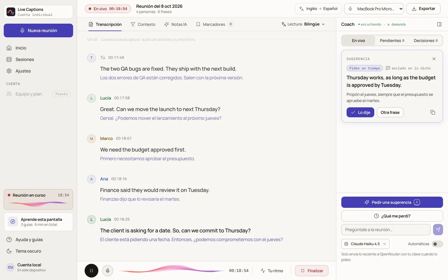Click the Cuenta local account entry
This screenshot has width=448, height=280.
(x=39, y=267)
